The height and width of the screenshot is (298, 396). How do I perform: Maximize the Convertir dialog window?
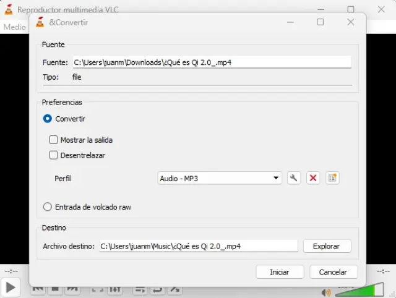[x=320, y=22]
